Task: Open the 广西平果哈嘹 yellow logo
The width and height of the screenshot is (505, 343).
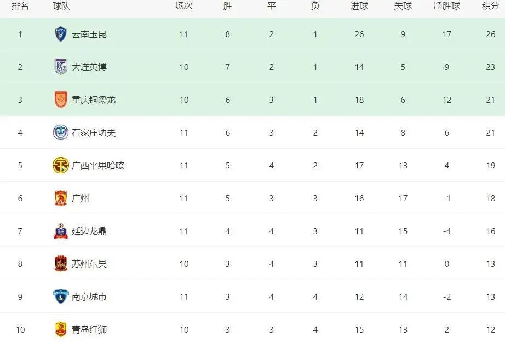Action: 61,165
